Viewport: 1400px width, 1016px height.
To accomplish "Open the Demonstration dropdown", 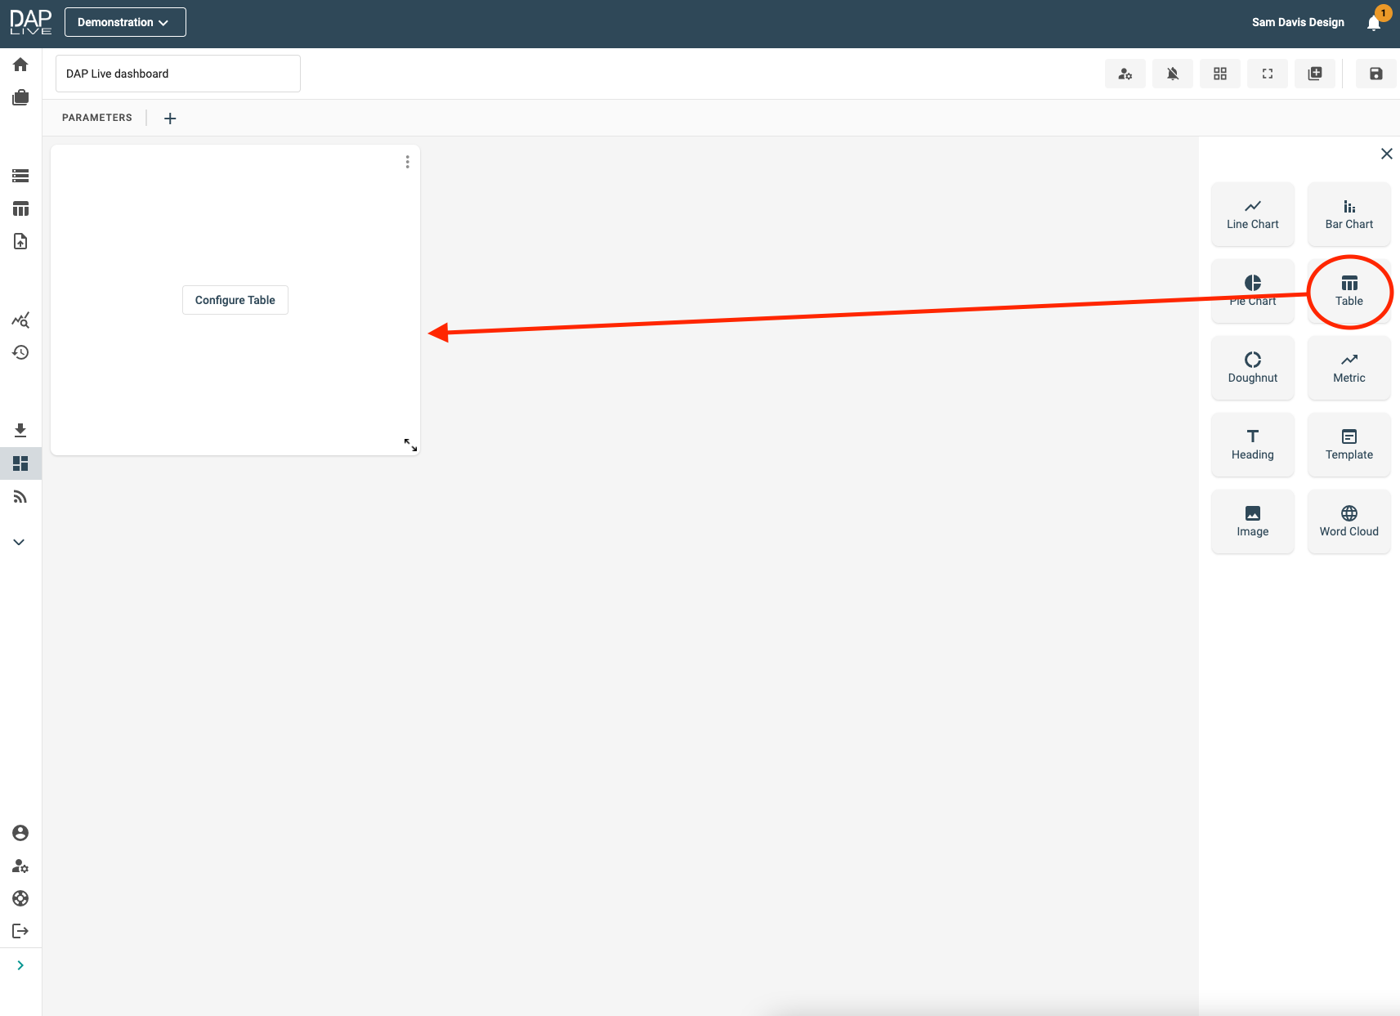I will click(125, 22).
